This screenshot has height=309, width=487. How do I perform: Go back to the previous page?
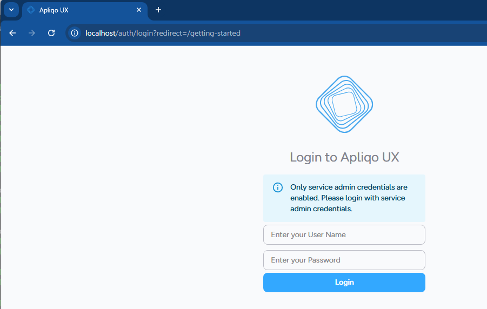coord(12,33)
